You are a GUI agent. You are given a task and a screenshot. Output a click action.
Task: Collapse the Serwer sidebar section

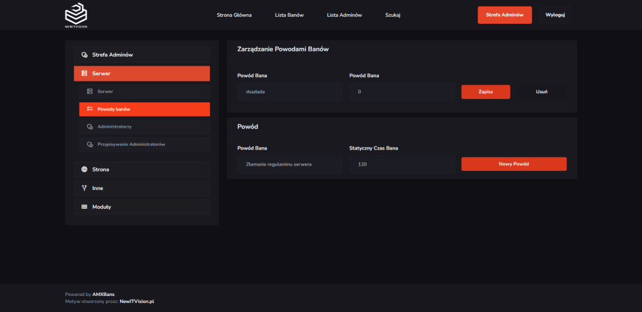pos(142,74)
